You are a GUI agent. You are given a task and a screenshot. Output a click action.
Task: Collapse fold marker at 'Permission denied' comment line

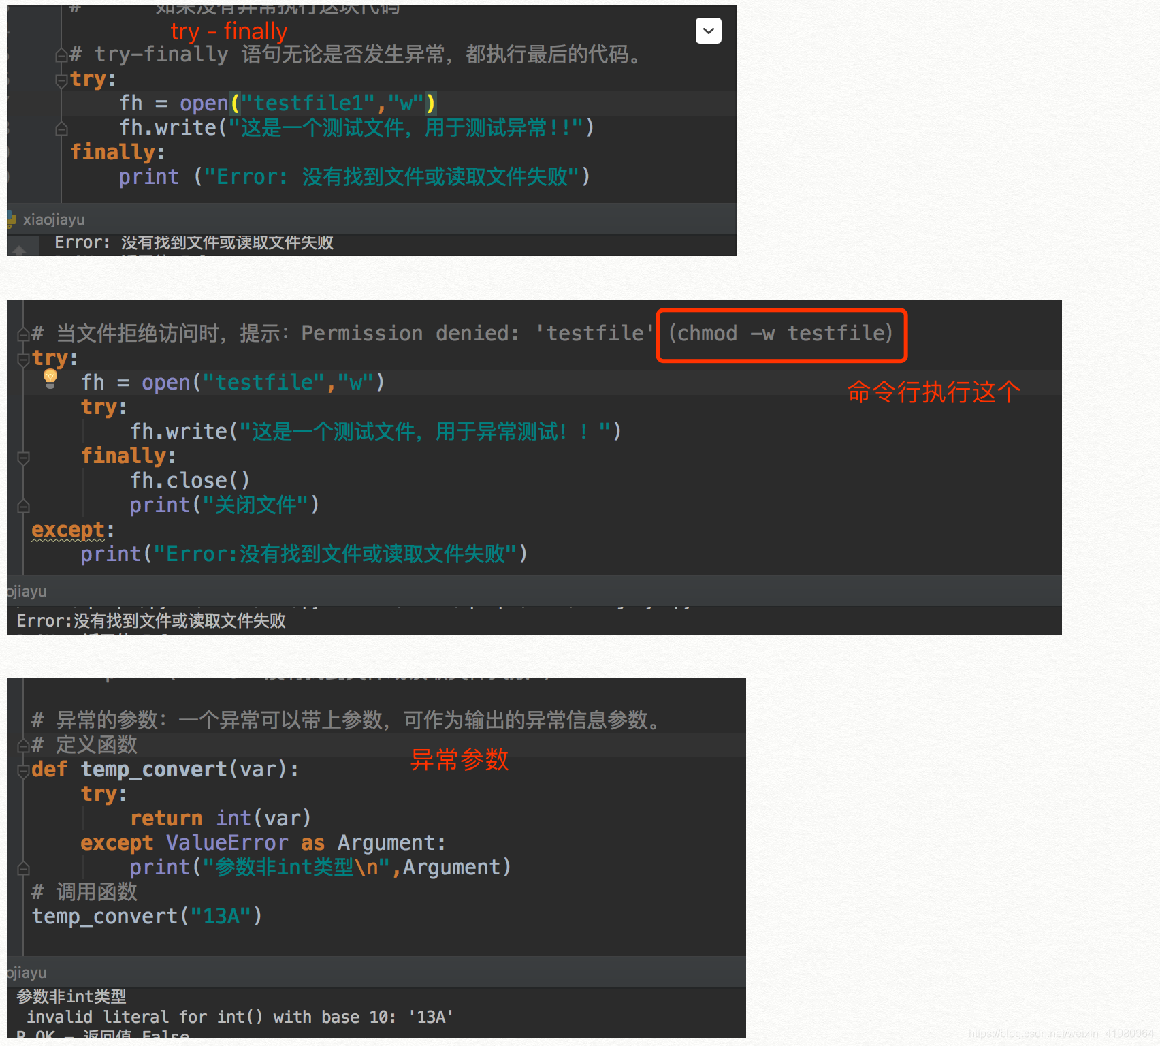click(x=23, y=334)
